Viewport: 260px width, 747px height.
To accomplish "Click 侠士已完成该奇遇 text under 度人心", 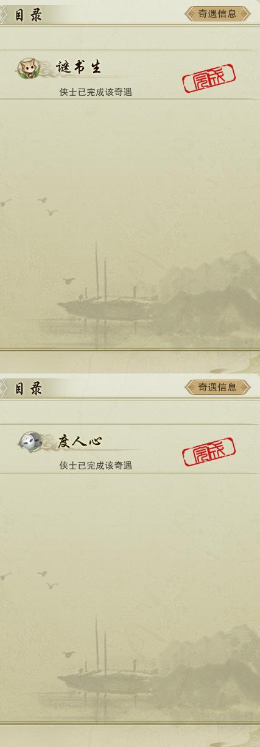I will coord(96,466).
